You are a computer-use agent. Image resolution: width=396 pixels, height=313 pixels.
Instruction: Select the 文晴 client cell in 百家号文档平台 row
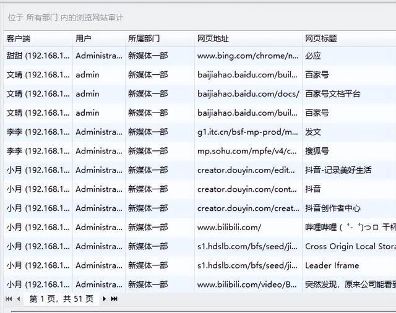38,93
